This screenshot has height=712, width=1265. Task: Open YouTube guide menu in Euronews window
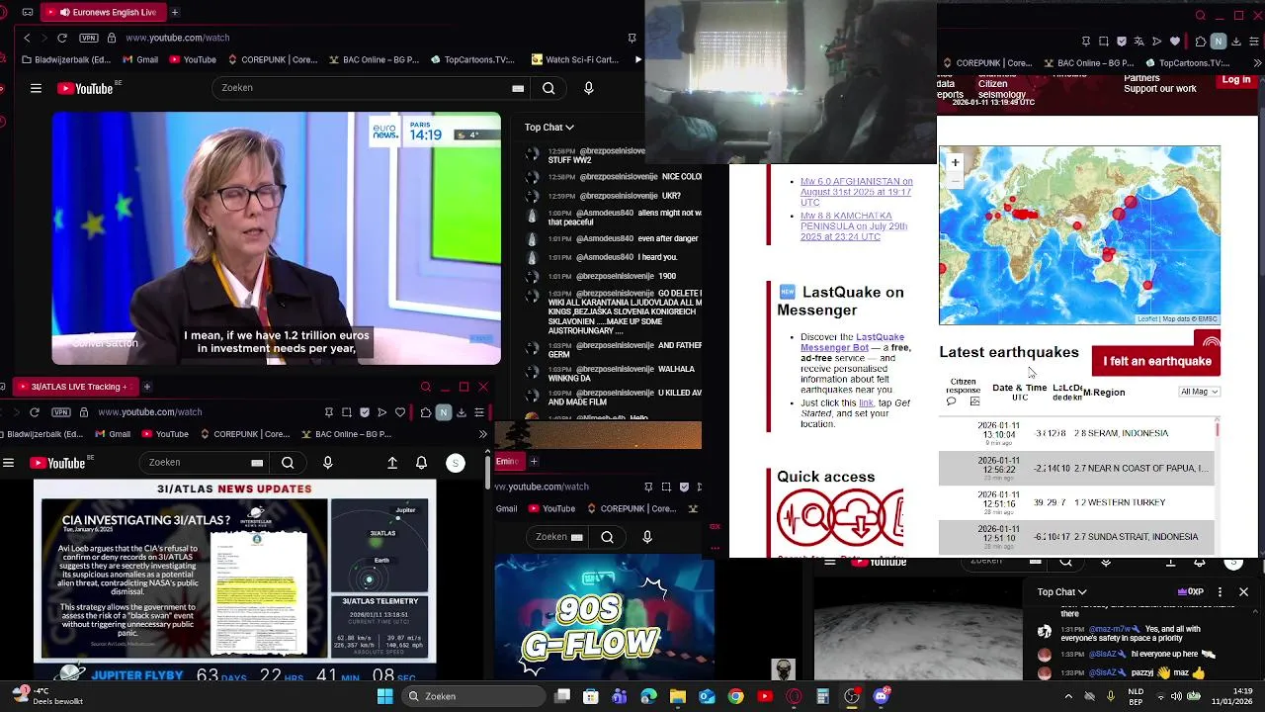(x=36, y=88)
